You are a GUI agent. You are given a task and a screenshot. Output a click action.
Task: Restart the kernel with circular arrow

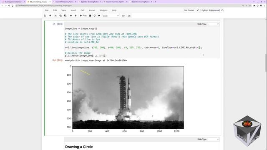[x=95, y=16]
